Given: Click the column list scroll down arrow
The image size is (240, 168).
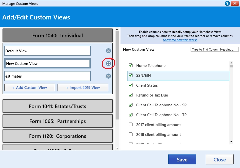Looking at the screenshot, I should coord(231,142).
